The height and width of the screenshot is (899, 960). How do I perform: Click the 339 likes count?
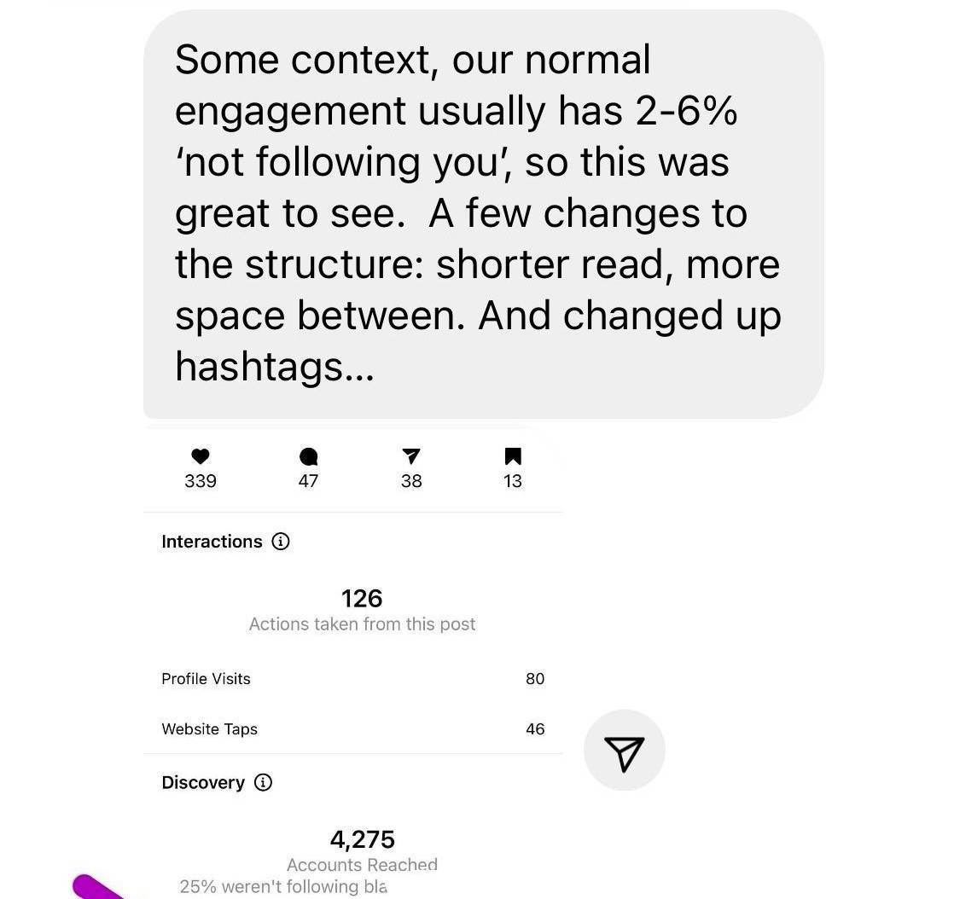[200, 481]
